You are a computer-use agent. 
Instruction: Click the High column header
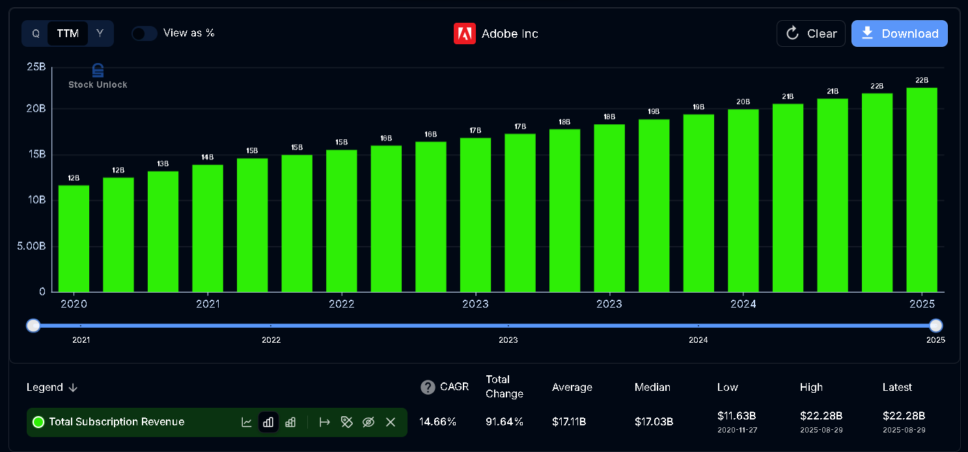[811, 388]
